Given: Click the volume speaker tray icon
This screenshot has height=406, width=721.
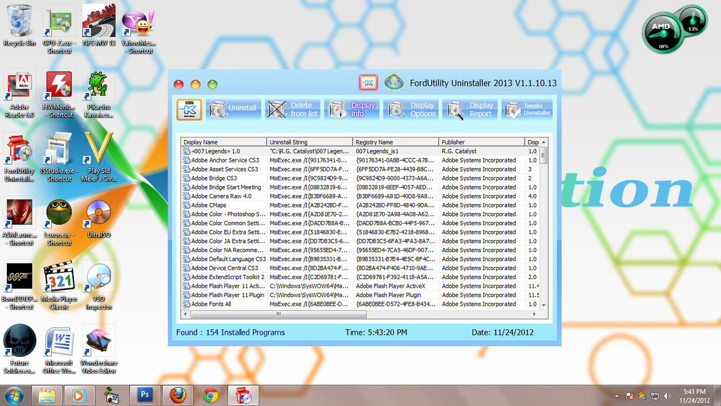Looking at the screenshot, I should tap(669, 396).
